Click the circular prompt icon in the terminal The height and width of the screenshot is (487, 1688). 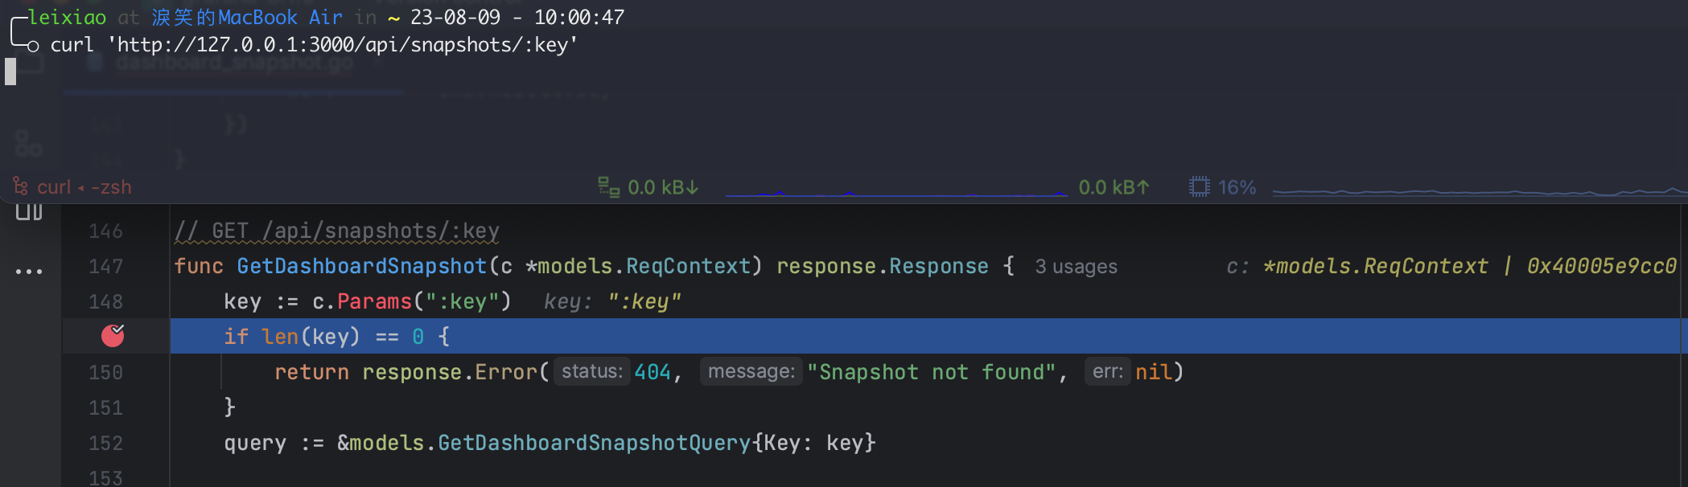tap(32, 47)
